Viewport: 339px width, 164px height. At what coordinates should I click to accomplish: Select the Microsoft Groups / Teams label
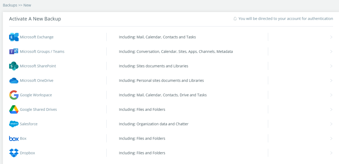coord(42,51)
